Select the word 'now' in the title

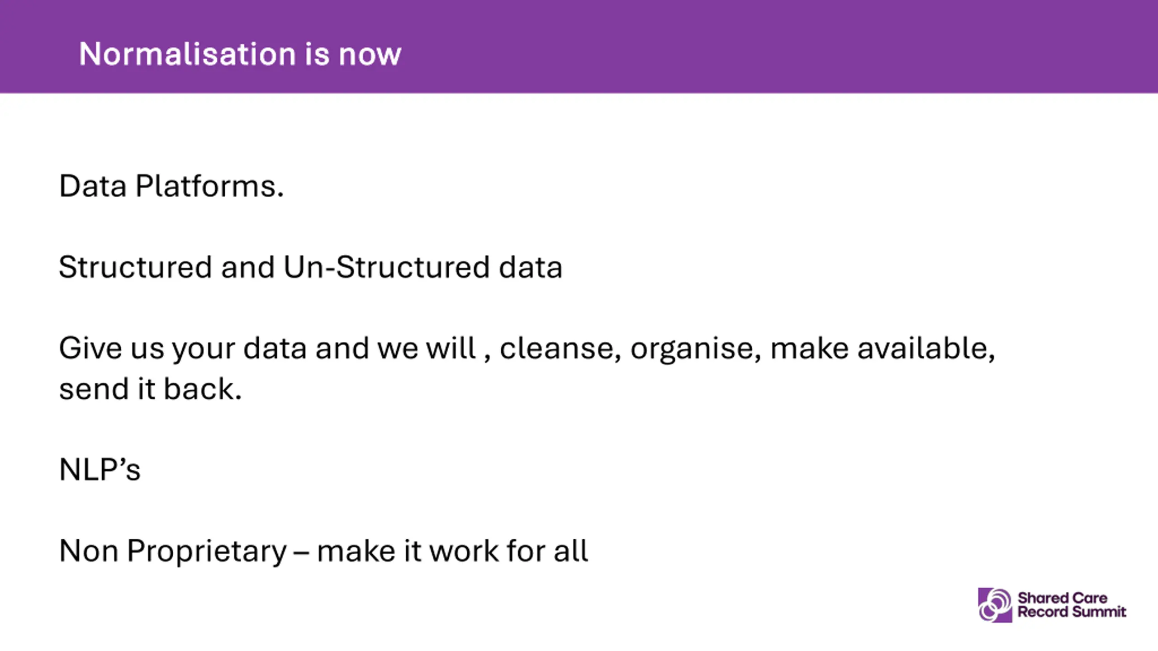pyautogui.click(x=370, y=56)
